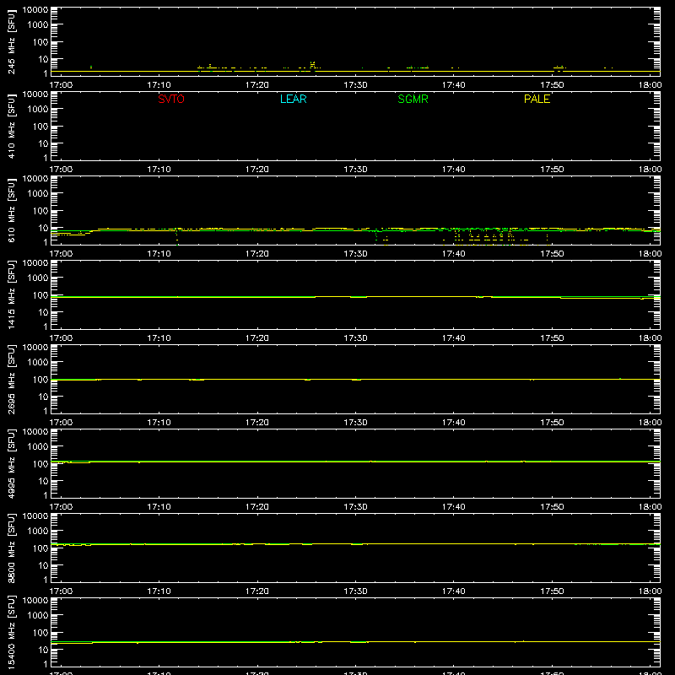Click 18:00 time label under 245 MHz plot
This screenshot has height=675, width=675.
coord(650,85)
